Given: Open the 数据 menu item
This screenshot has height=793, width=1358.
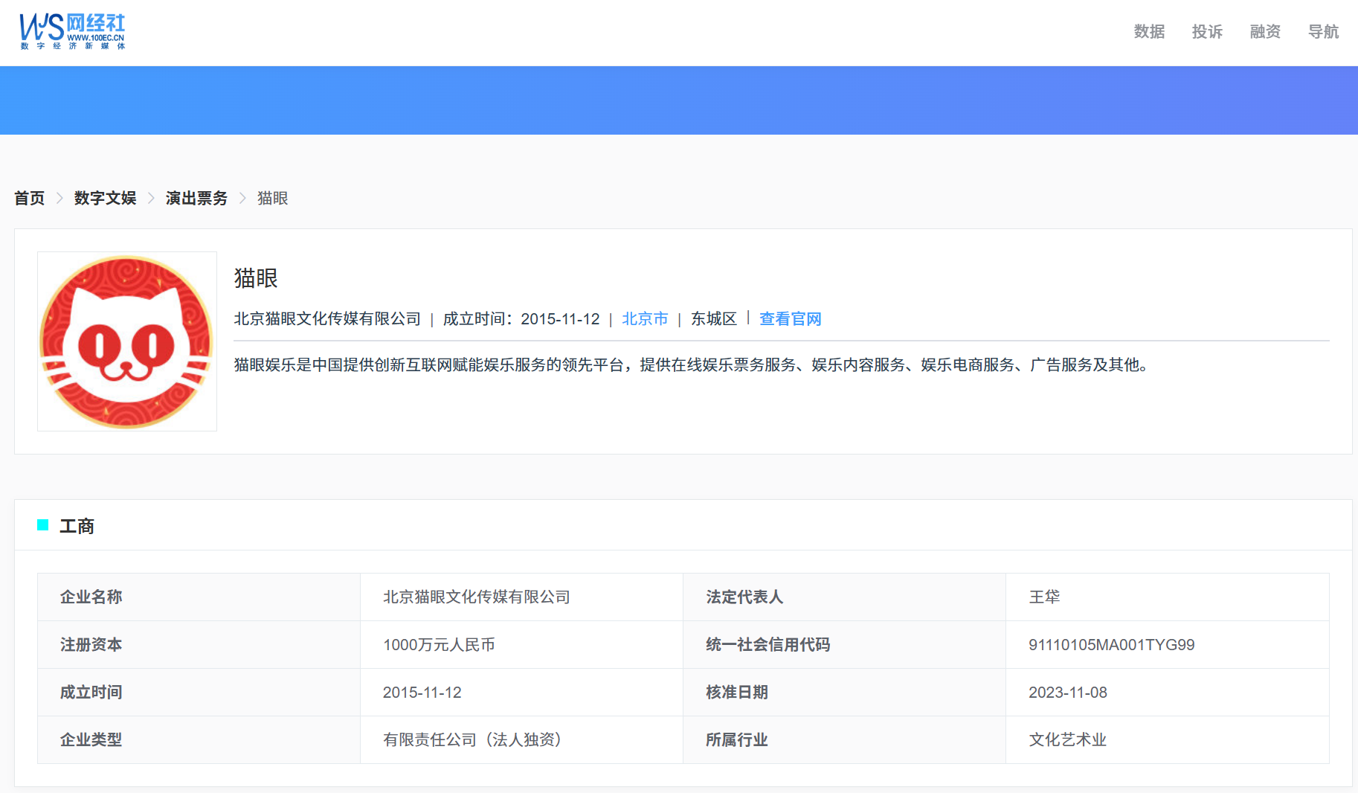Looking at the screenshot, I should tap(1149, 31).
